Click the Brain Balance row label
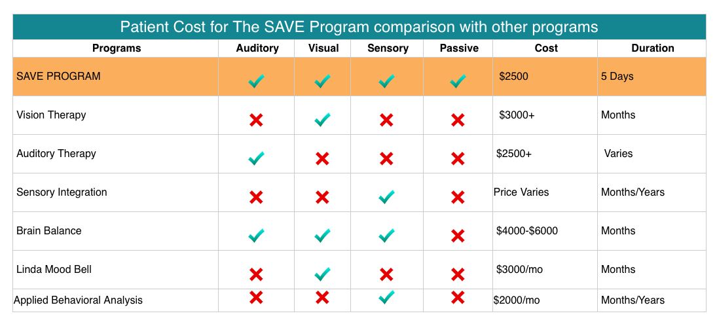This screenshot has height=322, width=717. click(x=49, y=231)
